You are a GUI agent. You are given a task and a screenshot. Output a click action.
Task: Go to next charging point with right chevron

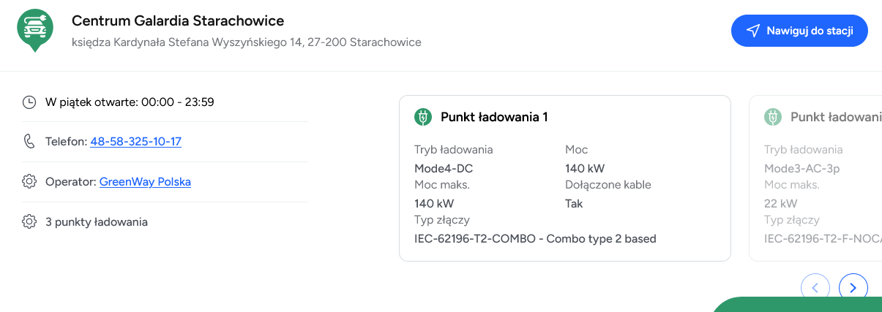pyautogui.click(x=853, y=288)
